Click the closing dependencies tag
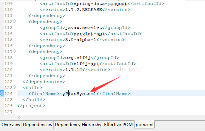This screenshot has width=205, height=131. [44, 82]
